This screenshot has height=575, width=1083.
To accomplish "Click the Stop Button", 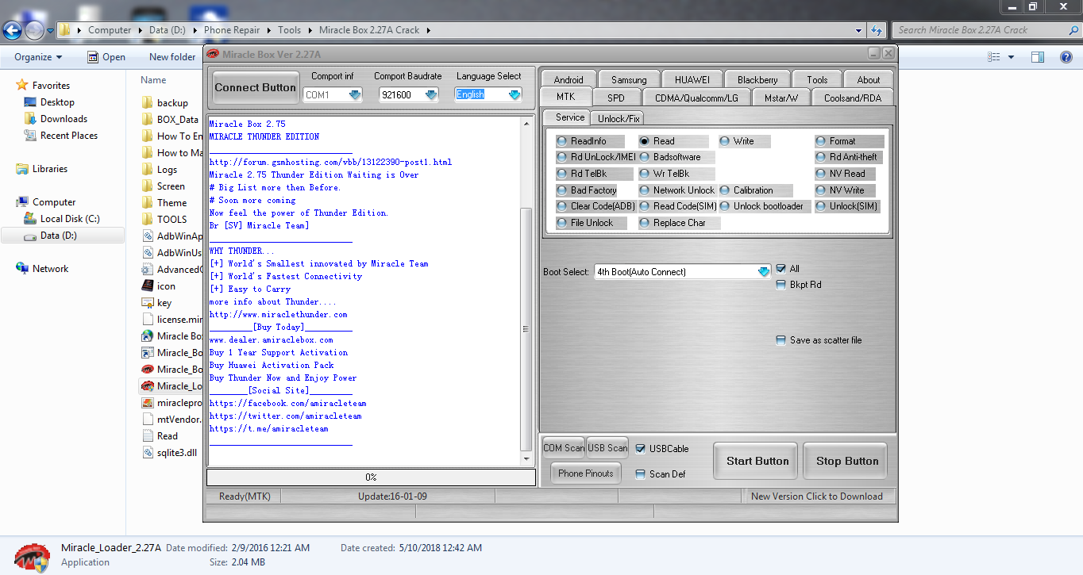I will pos(847,461).
